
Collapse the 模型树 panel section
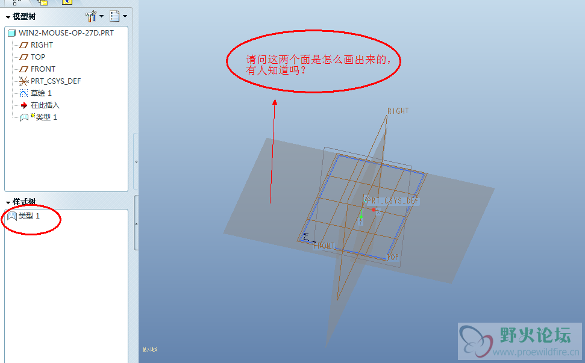8,17
